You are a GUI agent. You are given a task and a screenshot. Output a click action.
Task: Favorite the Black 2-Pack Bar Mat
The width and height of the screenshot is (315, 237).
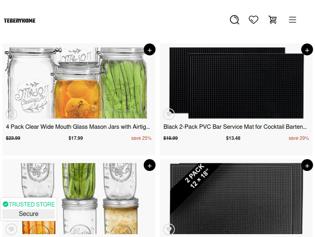pyautogui.click(x=169, y=114)
